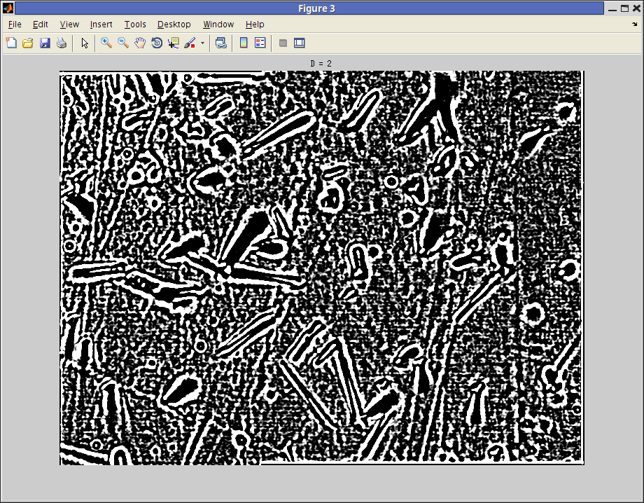Screen dimensions: 644x503
Task: Click the Hide Plot Tools button
Action: point(283,43)
